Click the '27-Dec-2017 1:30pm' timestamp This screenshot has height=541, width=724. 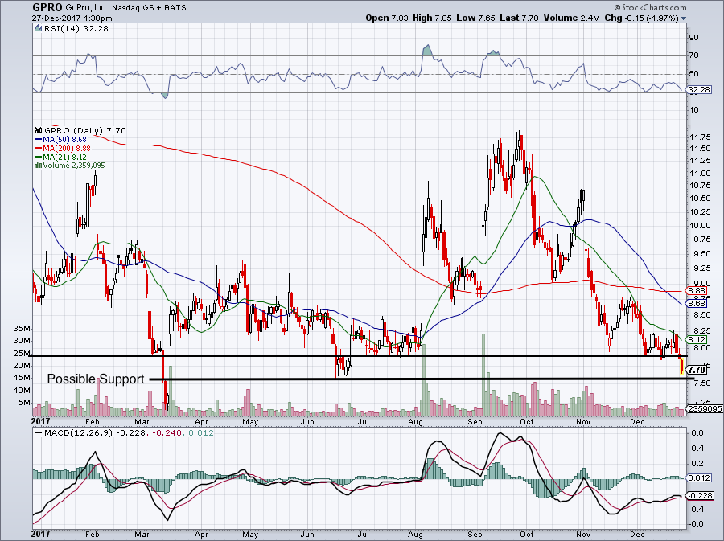click(x=72, y=18)
